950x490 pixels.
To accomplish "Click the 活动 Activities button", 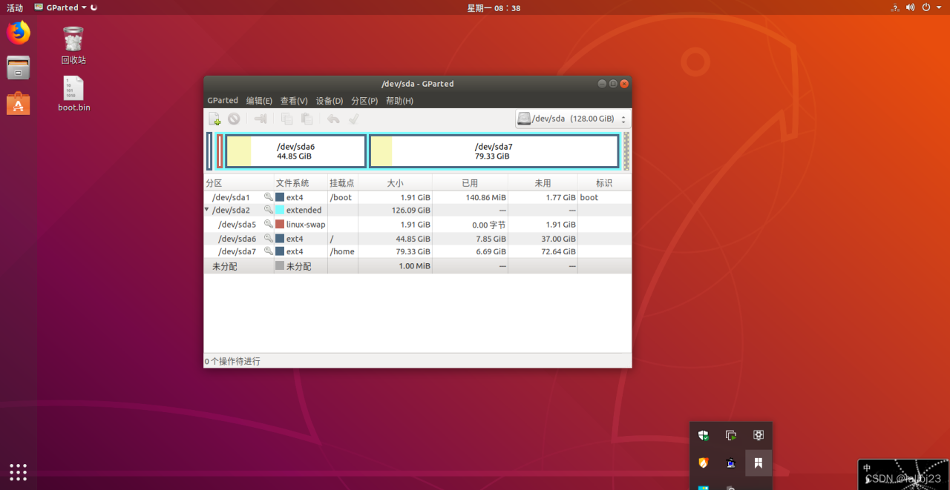I will point(15,7).
